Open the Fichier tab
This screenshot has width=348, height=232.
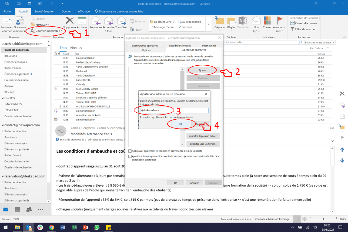(x=8, y=12)
